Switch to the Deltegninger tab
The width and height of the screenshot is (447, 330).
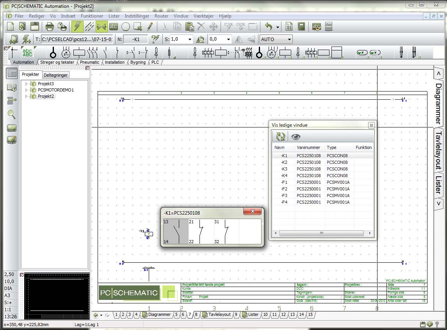tap(55, 75)
